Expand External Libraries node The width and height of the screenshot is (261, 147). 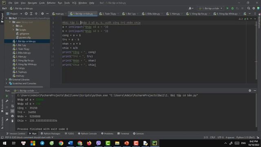pyautogui.click(x=7, y=80)
